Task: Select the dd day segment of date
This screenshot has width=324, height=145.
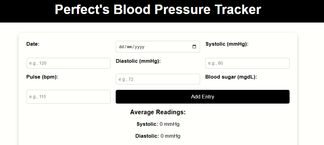Action: (x=121, y=47)
